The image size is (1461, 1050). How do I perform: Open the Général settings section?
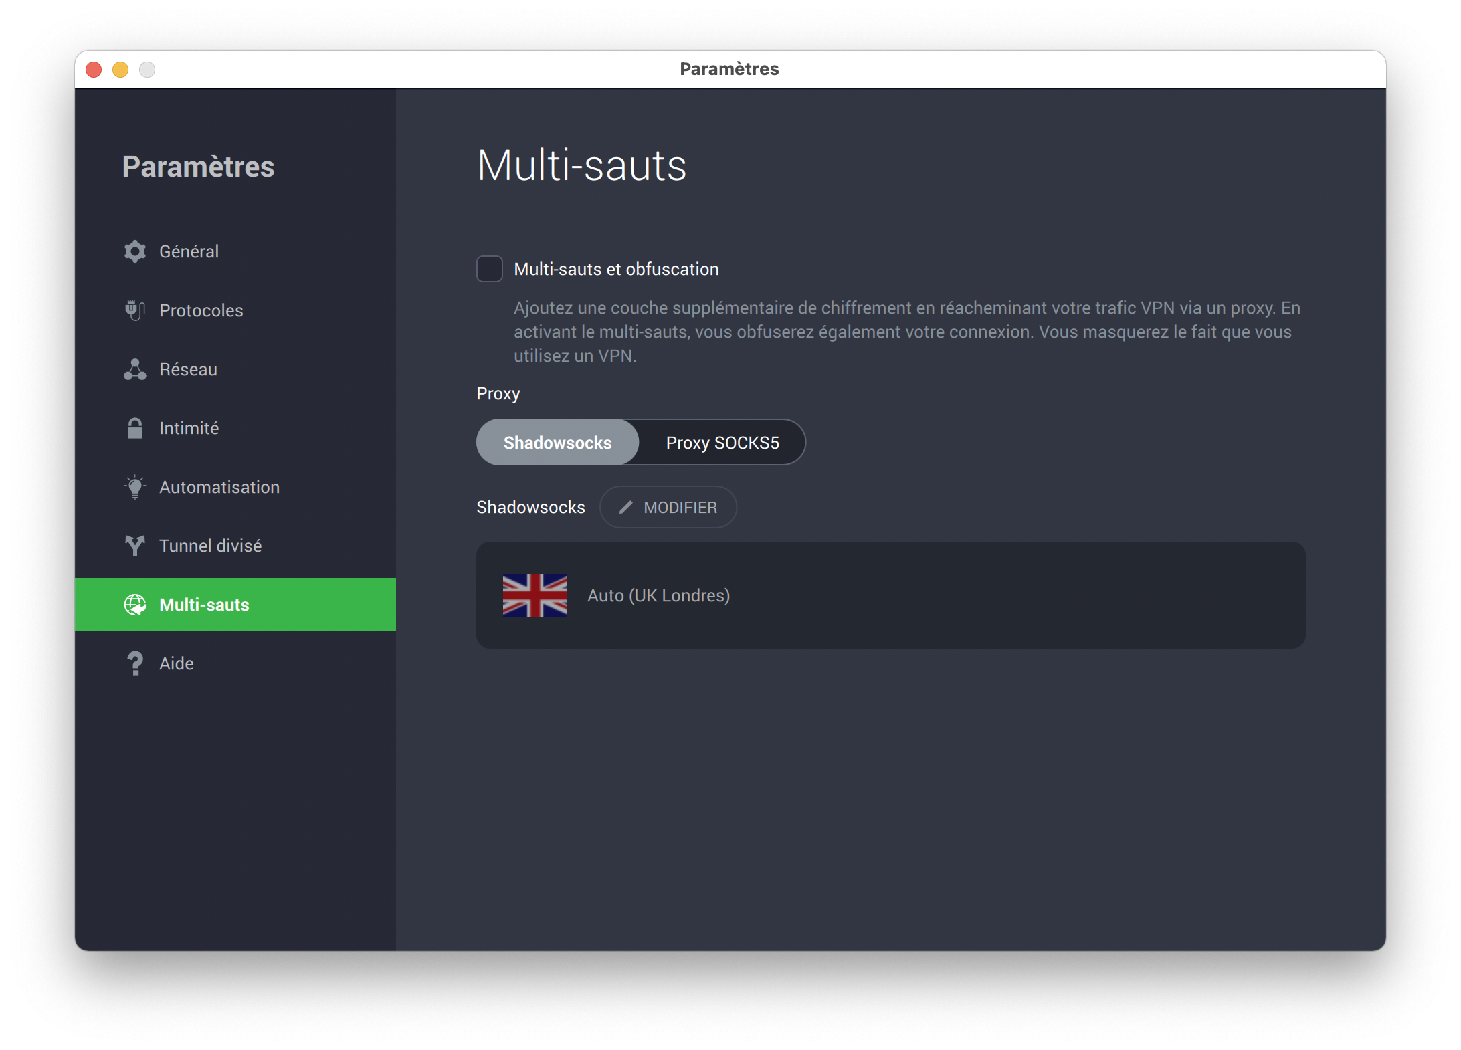pyautogui.click(x=235, y=251)
